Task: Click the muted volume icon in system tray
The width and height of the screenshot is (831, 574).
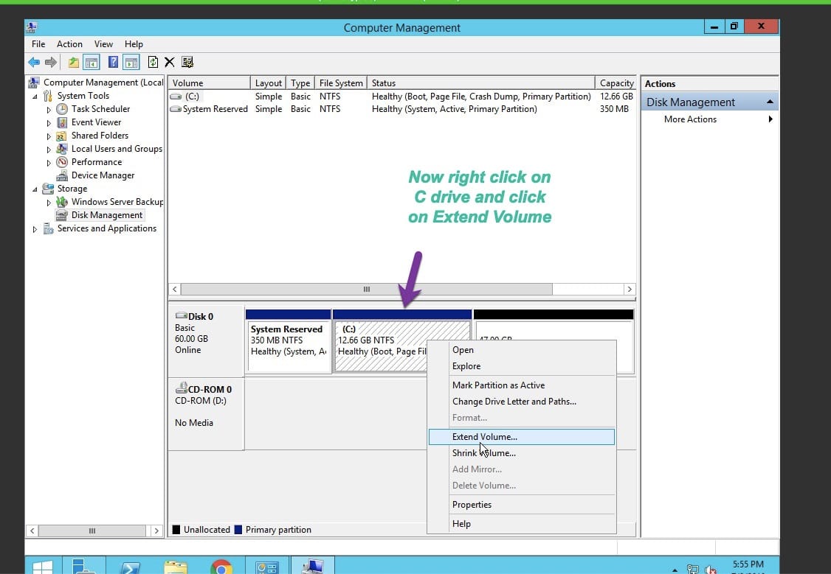Action: coord(710,569)
